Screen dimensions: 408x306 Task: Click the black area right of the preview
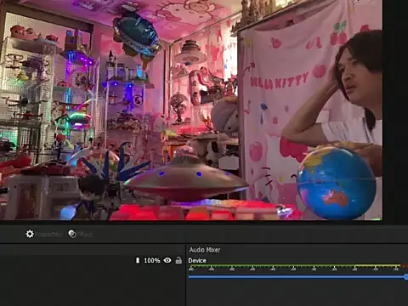(x=395, y=110)
